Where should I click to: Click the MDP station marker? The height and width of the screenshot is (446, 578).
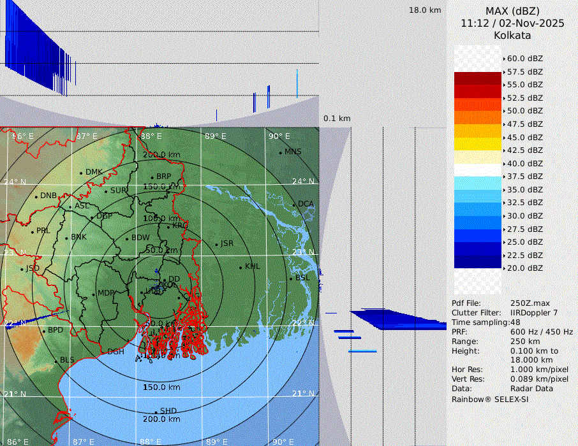pyautogui.click(x=93, y=294)
